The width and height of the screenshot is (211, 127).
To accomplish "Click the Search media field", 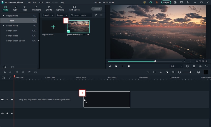I will pos(81,15).
